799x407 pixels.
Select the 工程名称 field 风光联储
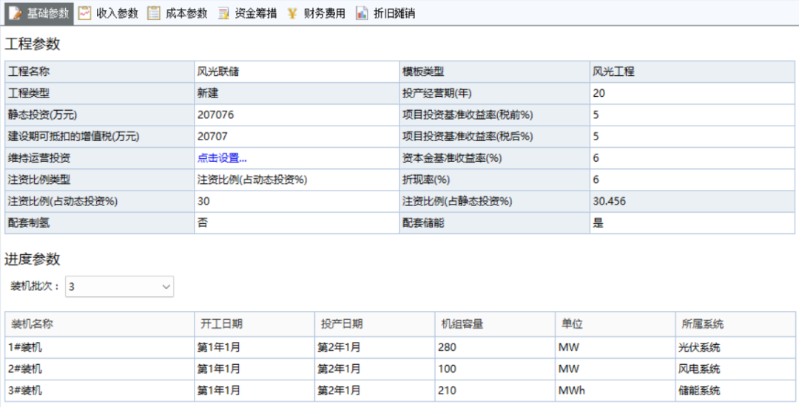pyautogui.click(x=296, y=72)
